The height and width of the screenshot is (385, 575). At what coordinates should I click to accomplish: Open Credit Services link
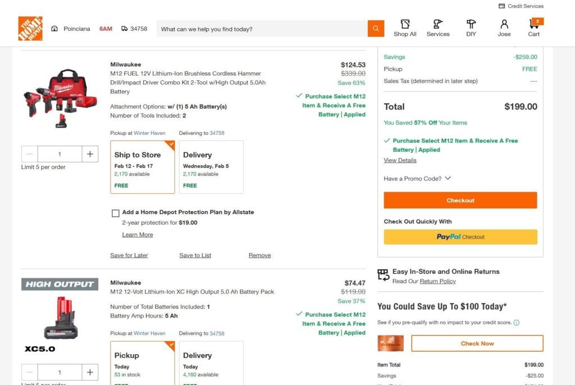click(521, 6)
